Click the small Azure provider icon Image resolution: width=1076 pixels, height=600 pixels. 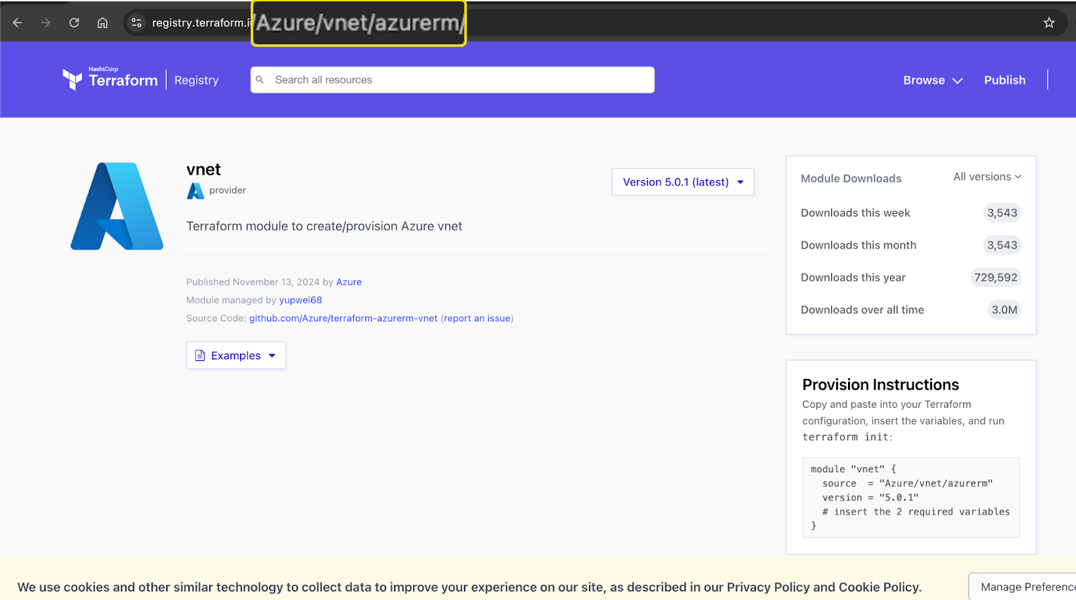point(195,191)
